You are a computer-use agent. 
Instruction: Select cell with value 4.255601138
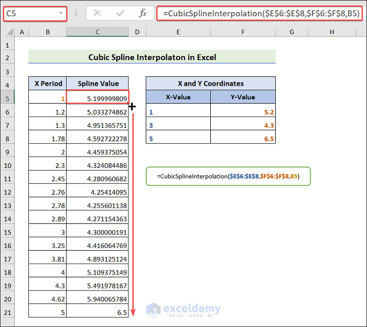point(98,204)
